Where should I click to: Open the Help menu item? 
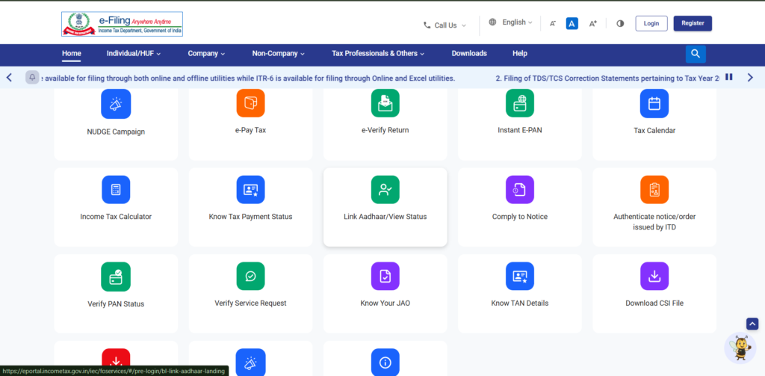pyautogui.click(x=520, y=54)
